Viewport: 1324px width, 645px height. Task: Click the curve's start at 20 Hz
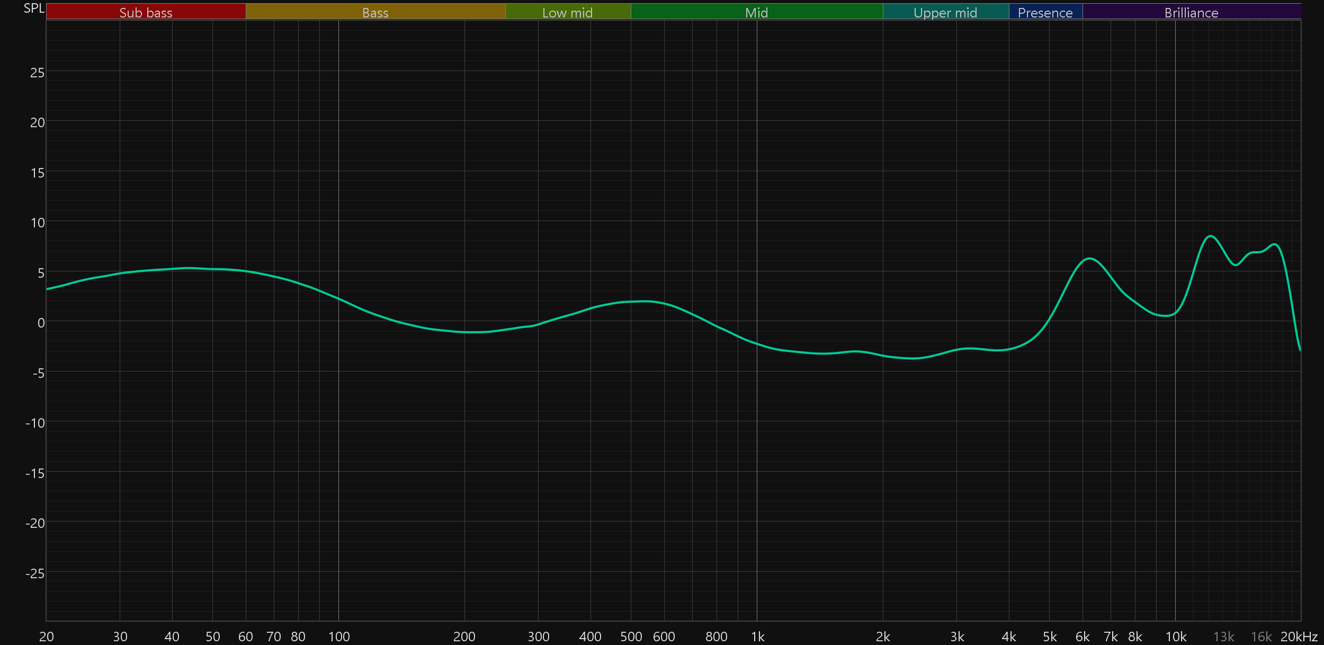[x=47, y=289]
